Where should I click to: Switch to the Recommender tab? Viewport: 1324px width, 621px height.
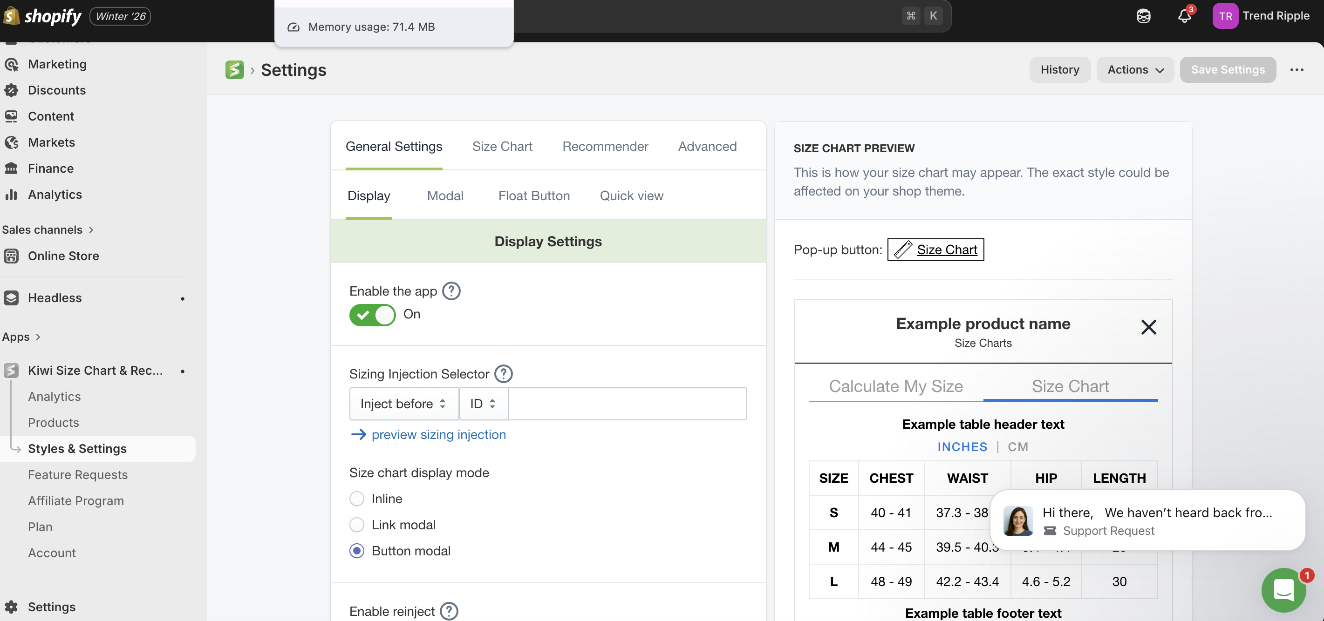[x=605, y=146]
